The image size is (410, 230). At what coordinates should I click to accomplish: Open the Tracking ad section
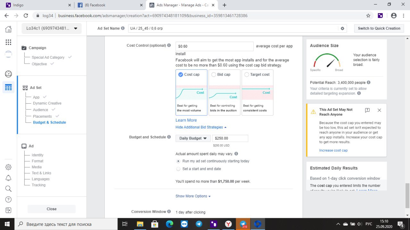[x=38, y=185]
